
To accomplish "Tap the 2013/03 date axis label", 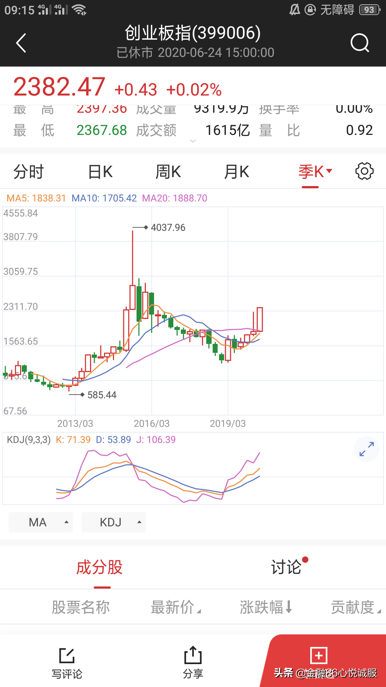I will point(75,424).
